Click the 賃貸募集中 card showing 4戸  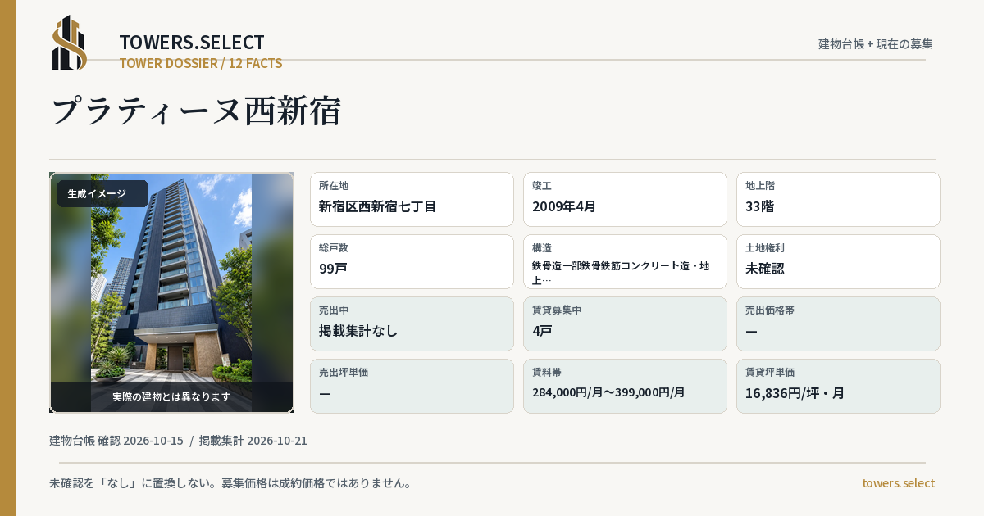tap(625, 324)
